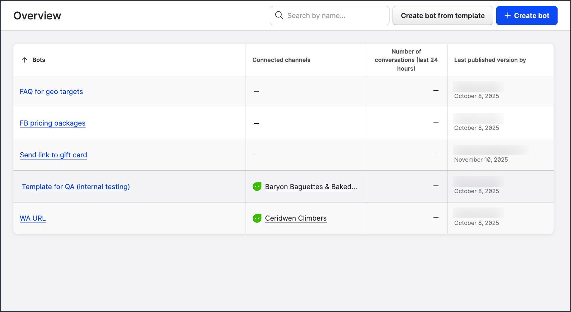Click the plus icon in Create bot
Image resolution: width=571 pixels, height=312 pixels.
coord(507,16)
